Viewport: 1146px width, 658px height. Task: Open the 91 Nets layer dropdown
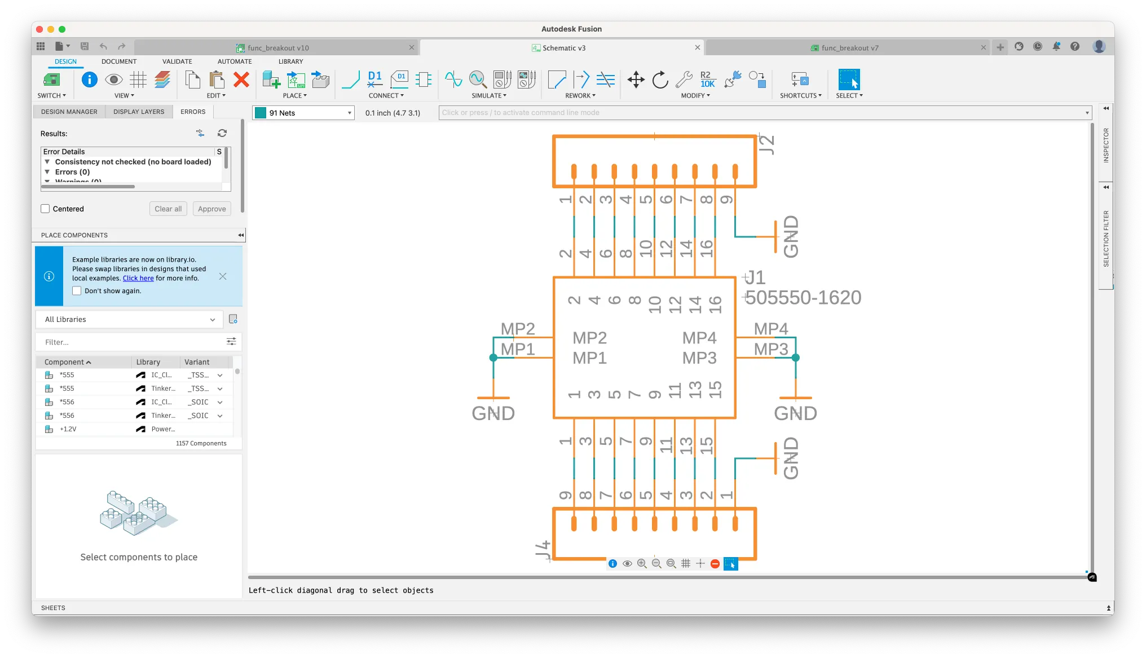[x=350, y=113]
